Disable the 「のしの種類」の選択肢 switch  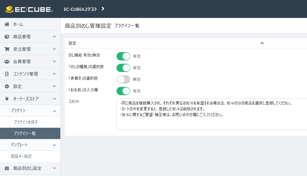(x=123, y=68)
